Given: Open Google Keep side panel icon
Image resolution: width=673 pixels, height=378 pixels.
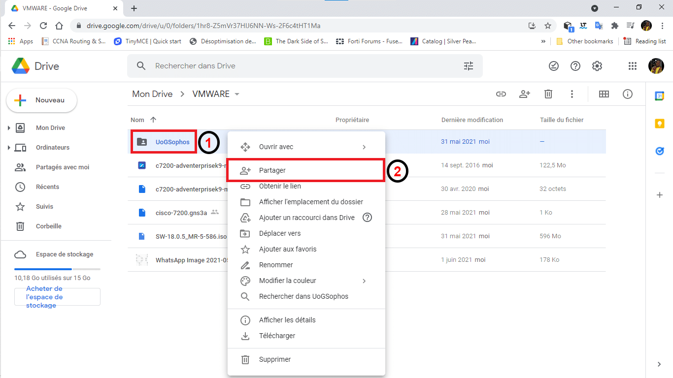Looking at the screenshot, I should pyautogui.click(x=660, y=124).
